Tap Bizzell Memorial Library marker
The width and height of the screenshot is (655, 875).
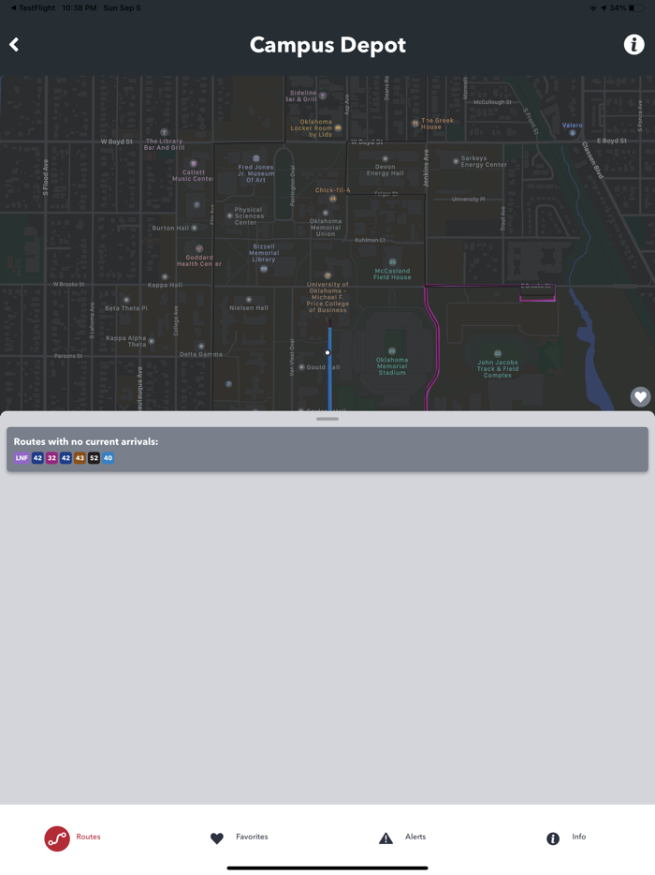(264, 269)
